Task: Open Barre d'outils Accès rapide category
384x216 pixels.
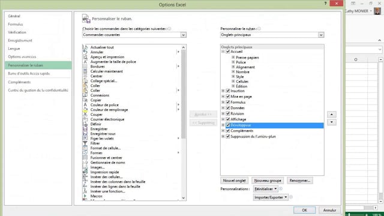Action: 29,73
